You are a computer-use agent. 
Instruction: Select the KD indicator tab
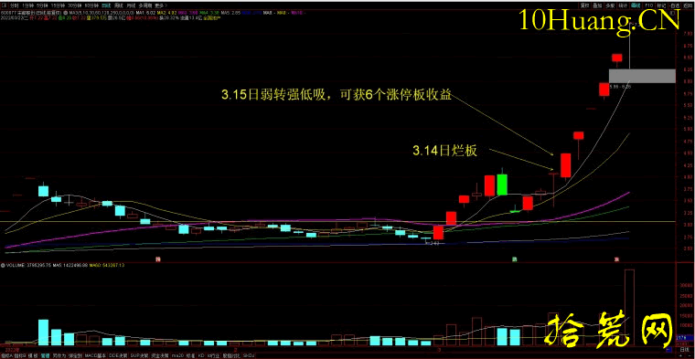click(201, 355)
